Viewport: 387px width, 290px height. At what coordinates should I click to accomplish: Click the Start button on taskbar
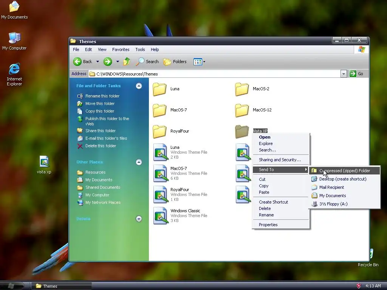tap(12, 286)
